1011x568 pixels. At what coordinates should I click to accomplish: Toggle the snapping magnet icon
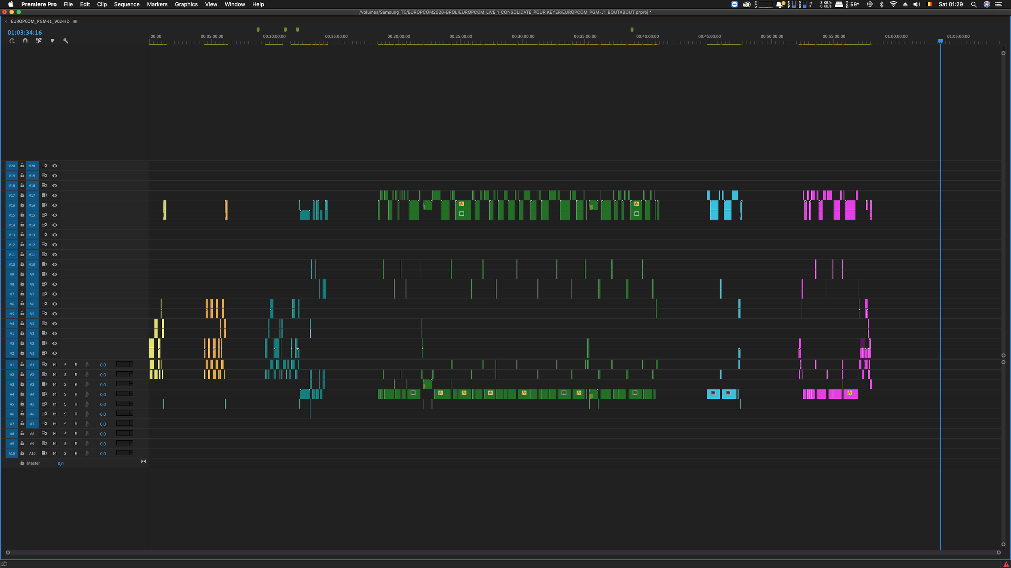(x=25, y=40)
